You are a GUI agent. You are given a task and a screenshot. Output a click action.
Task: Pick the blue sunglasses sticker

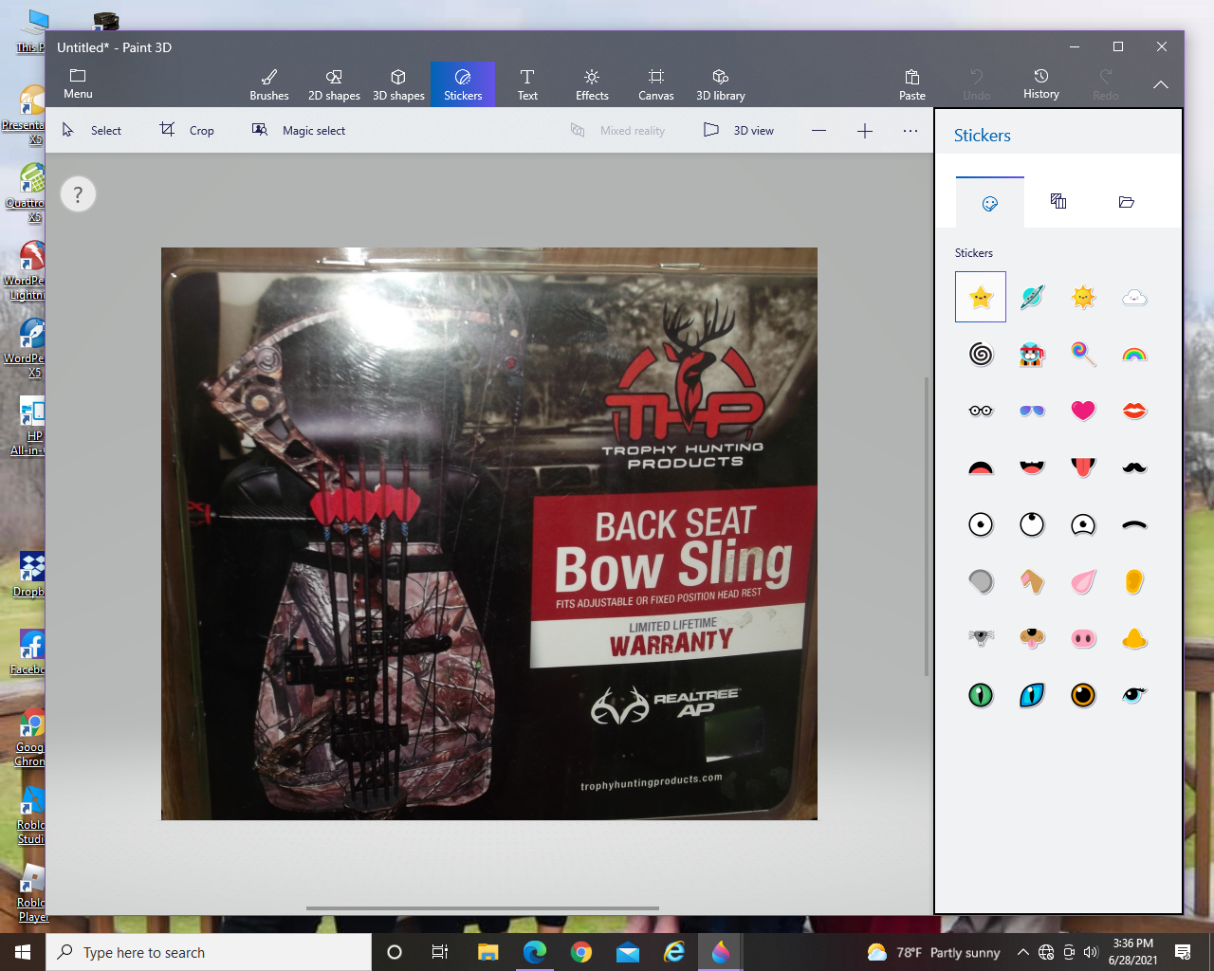(x=1032, y=411)
